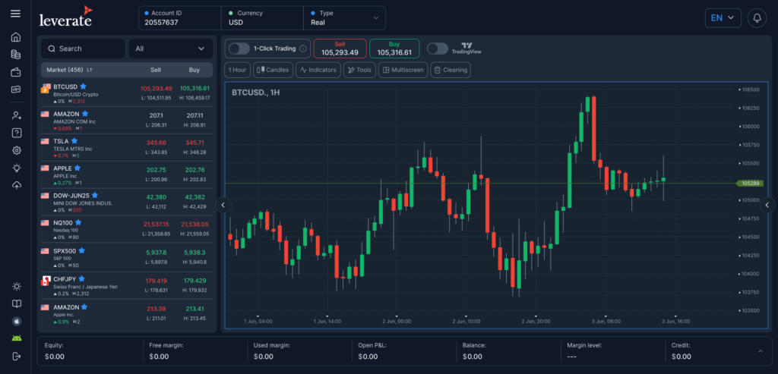Click the green Buy 105,316.61 button
This screenshot has width=778, height=374.
tap(394, 49)
